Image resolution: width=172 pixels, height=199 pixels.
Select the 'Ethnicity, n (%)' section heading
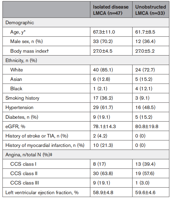(22, 60)
